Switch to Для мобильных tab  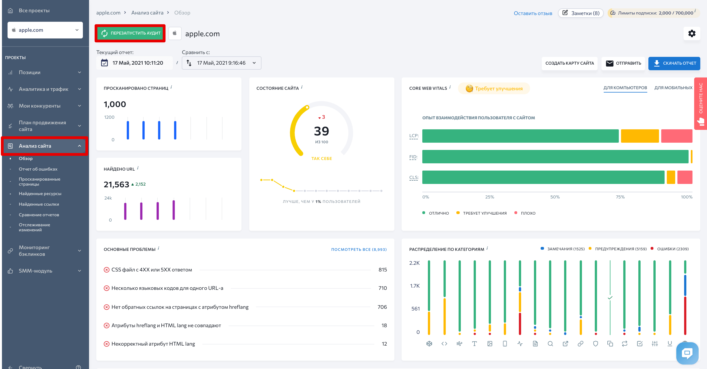point(673,88)
